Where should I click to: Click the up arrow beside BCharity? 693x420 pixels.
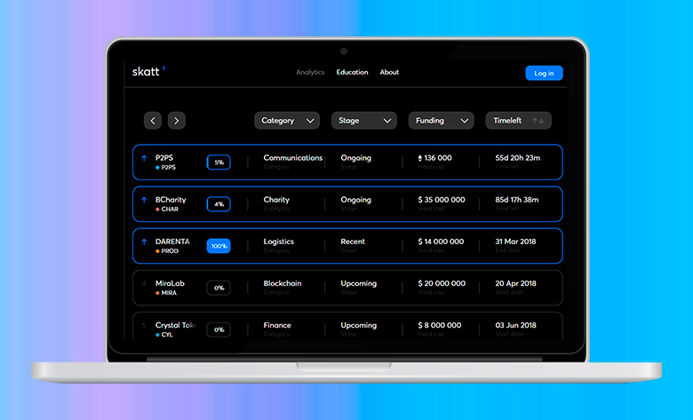pyautogui.click(x=144, y=200)
